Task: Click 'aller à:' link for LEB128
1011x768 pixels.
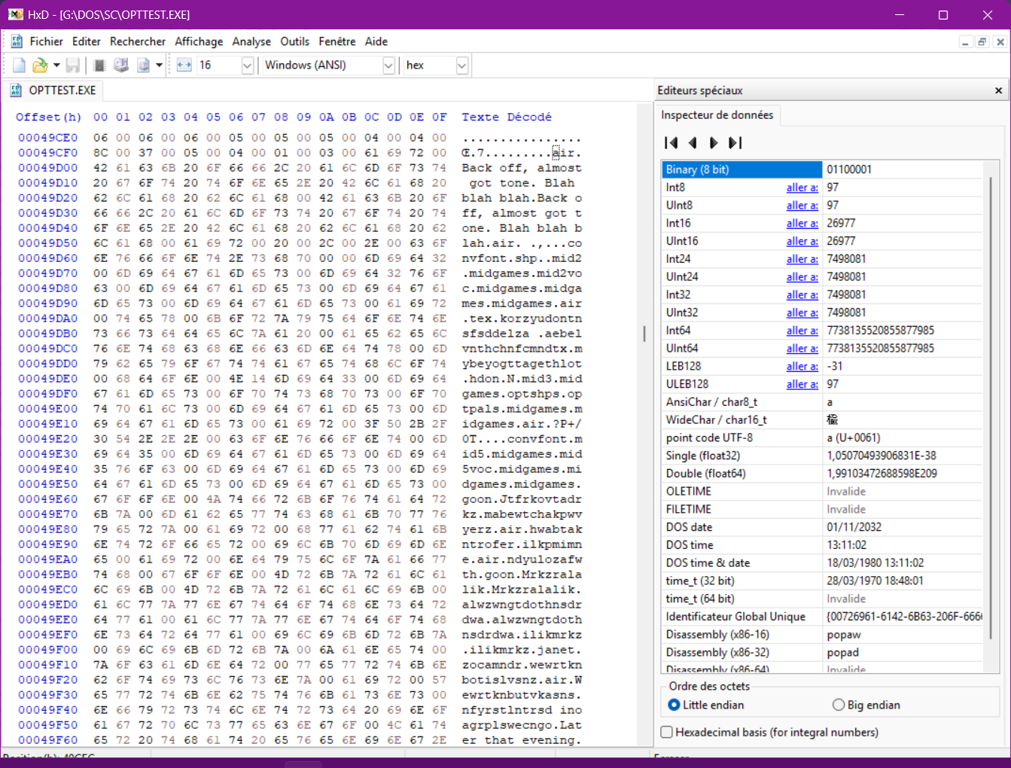Action: tap(802, 366)
